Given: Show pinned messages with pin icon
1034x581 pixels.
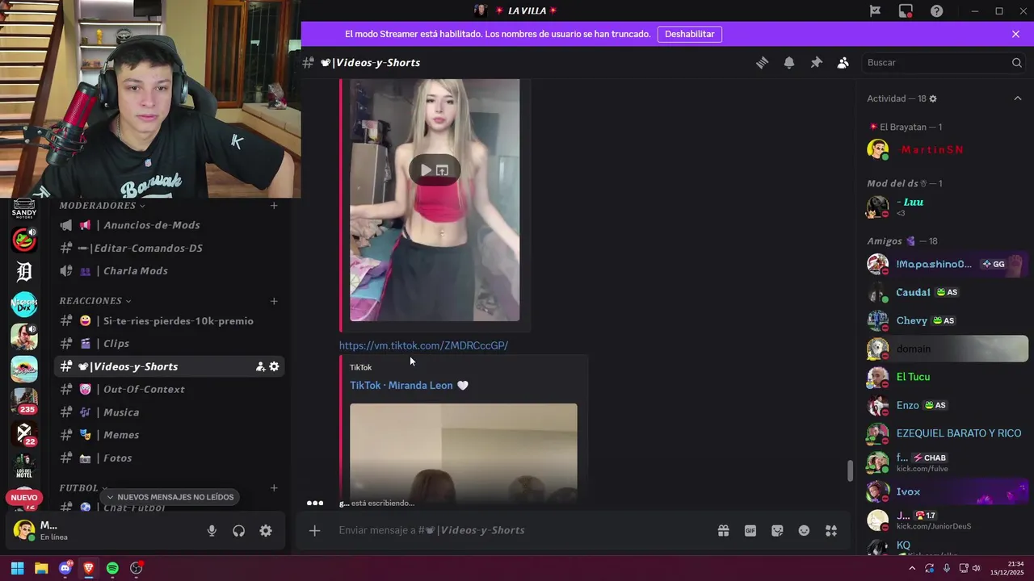Looking at the screenshot, I should [816, 63].
